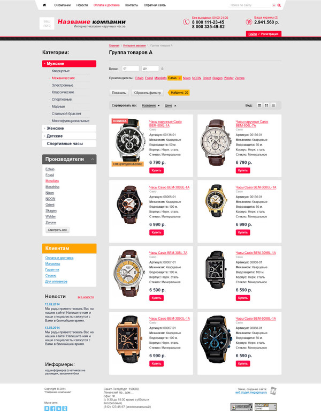
Task: Switch to compact price-list view icon
Action: pyautogui.click(x=273, y=105)
